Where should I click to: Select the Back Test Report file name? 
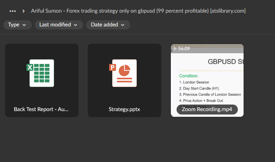41,109
